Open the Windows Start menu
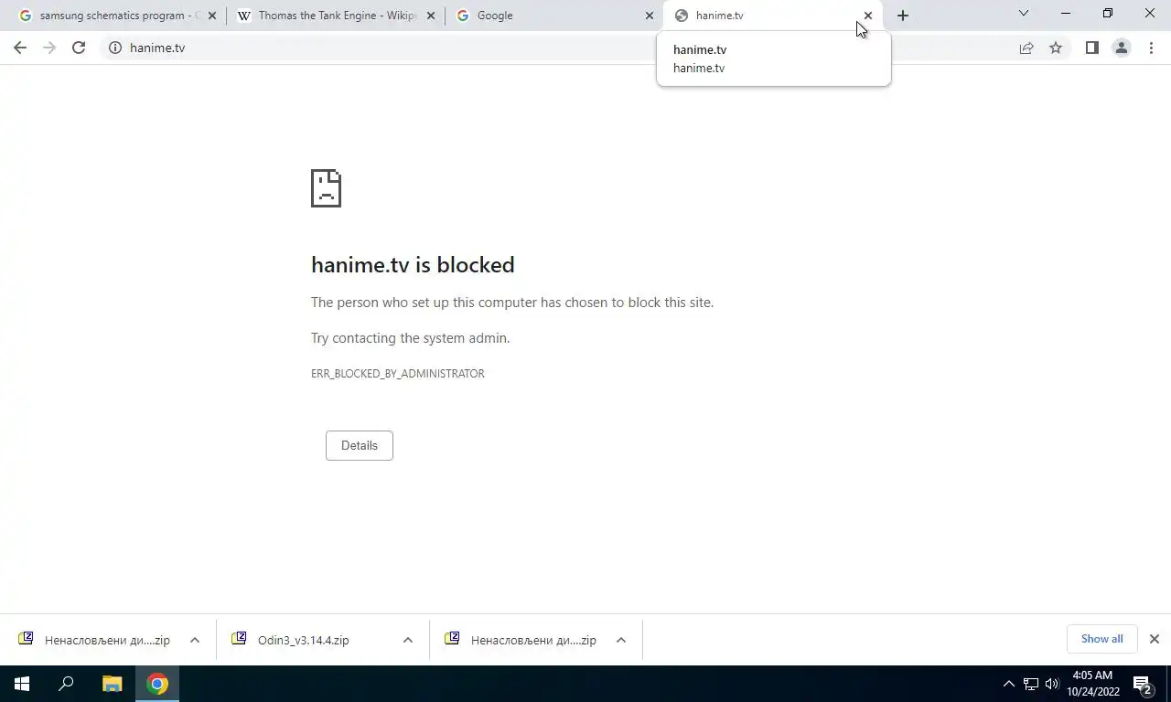Viewport: 1171px width, 702px height. (22, 684)
